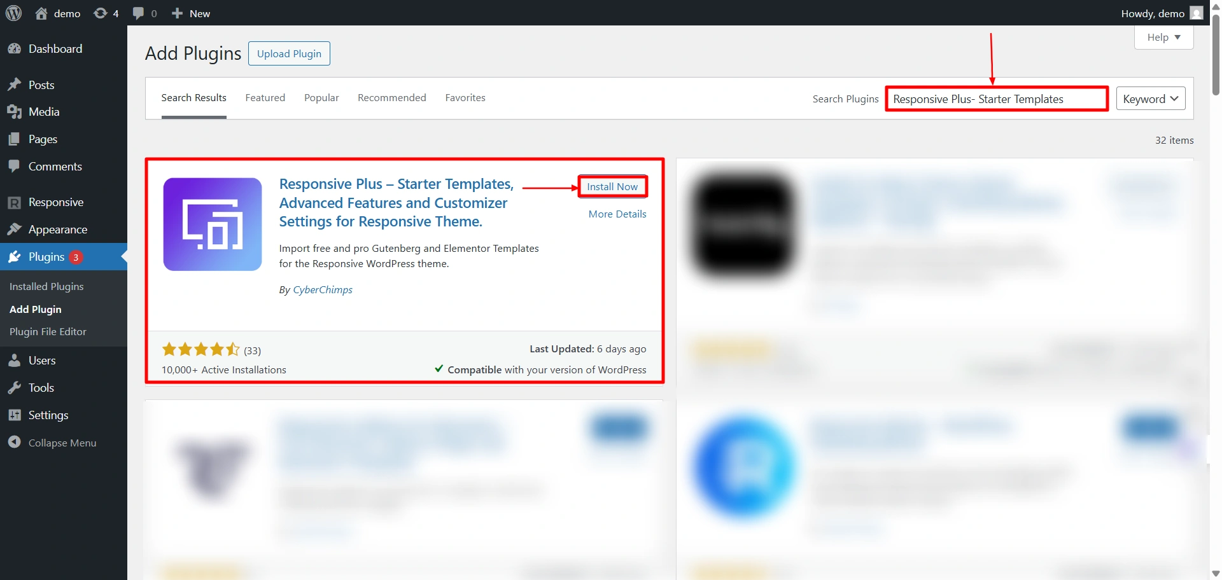1222x580 pixels.
Task: Open Settings menu label
Action: (48, 415)
